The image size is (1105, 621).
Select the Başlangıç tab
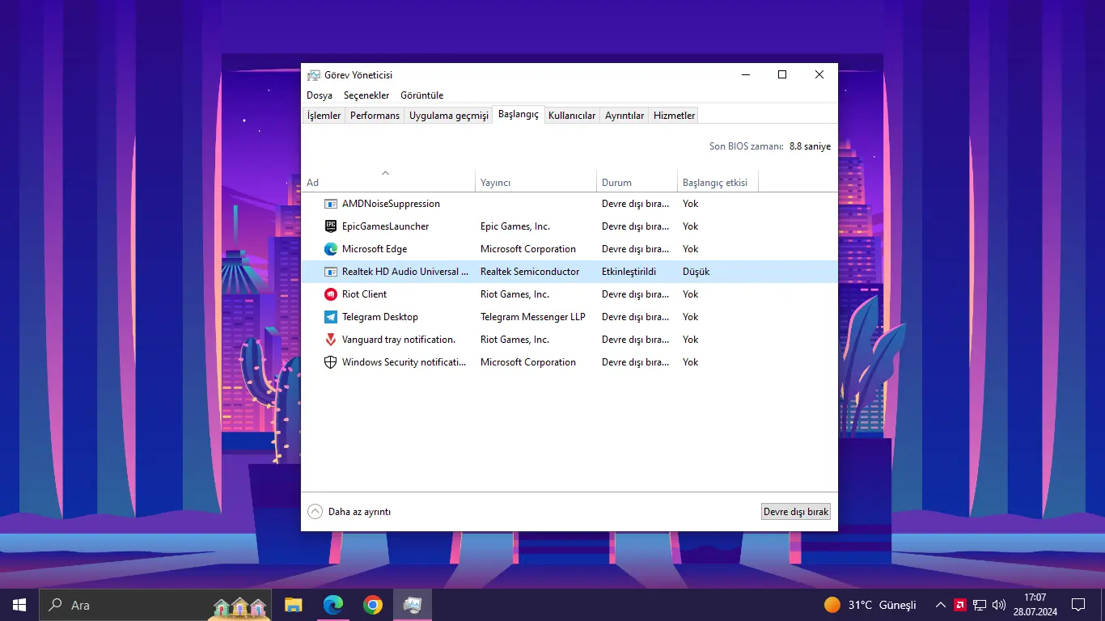point(519,115)
